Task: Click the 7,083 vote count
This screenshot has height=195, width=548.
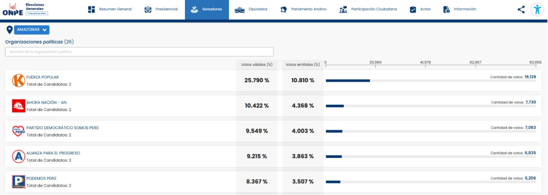Action: pos(531,127)
